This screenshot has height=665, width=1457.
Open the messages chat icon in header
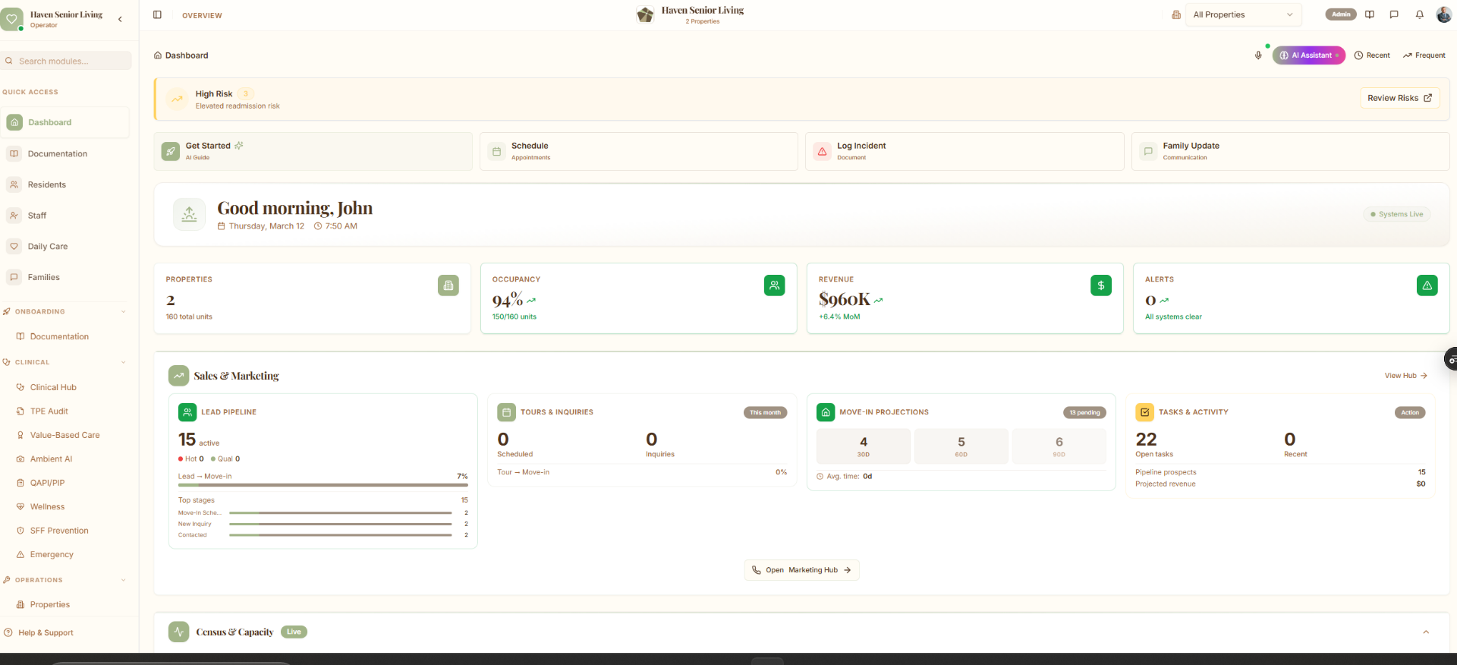[1394, 14]
